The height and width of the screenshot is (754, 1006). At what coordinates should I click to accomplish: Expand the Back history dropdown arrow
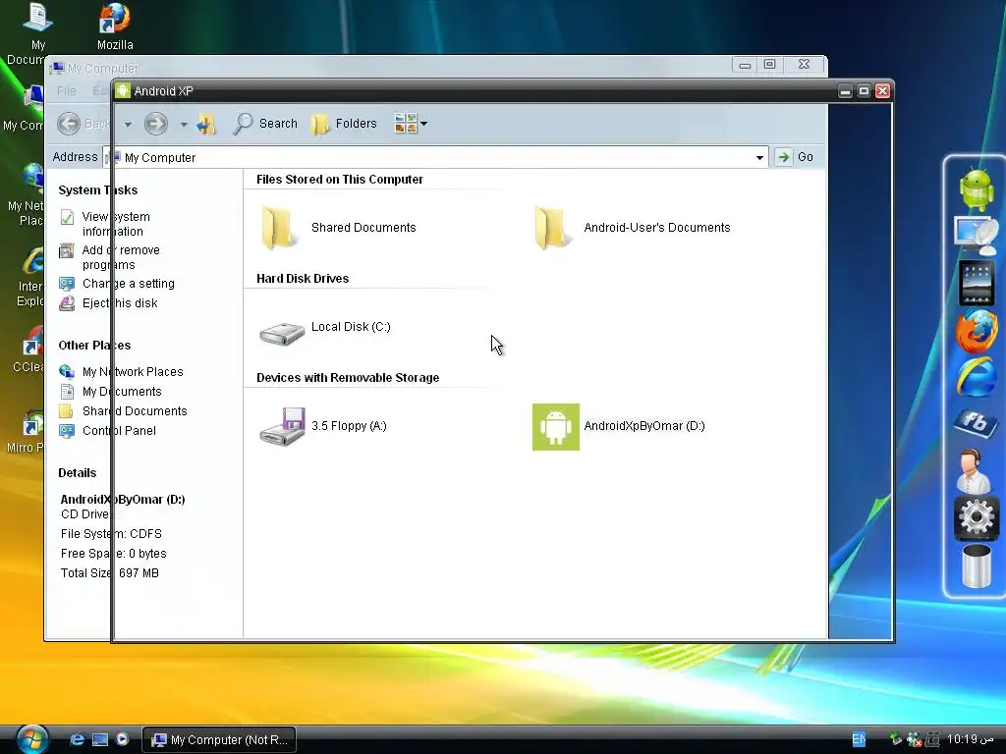(x=128, y=124)
